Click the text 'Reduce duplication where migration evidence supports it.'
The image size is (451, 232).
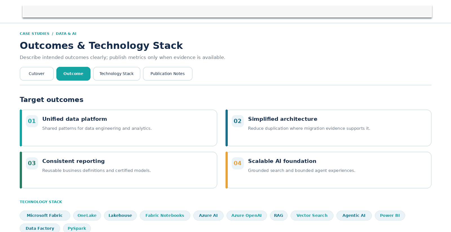(309, 128)
